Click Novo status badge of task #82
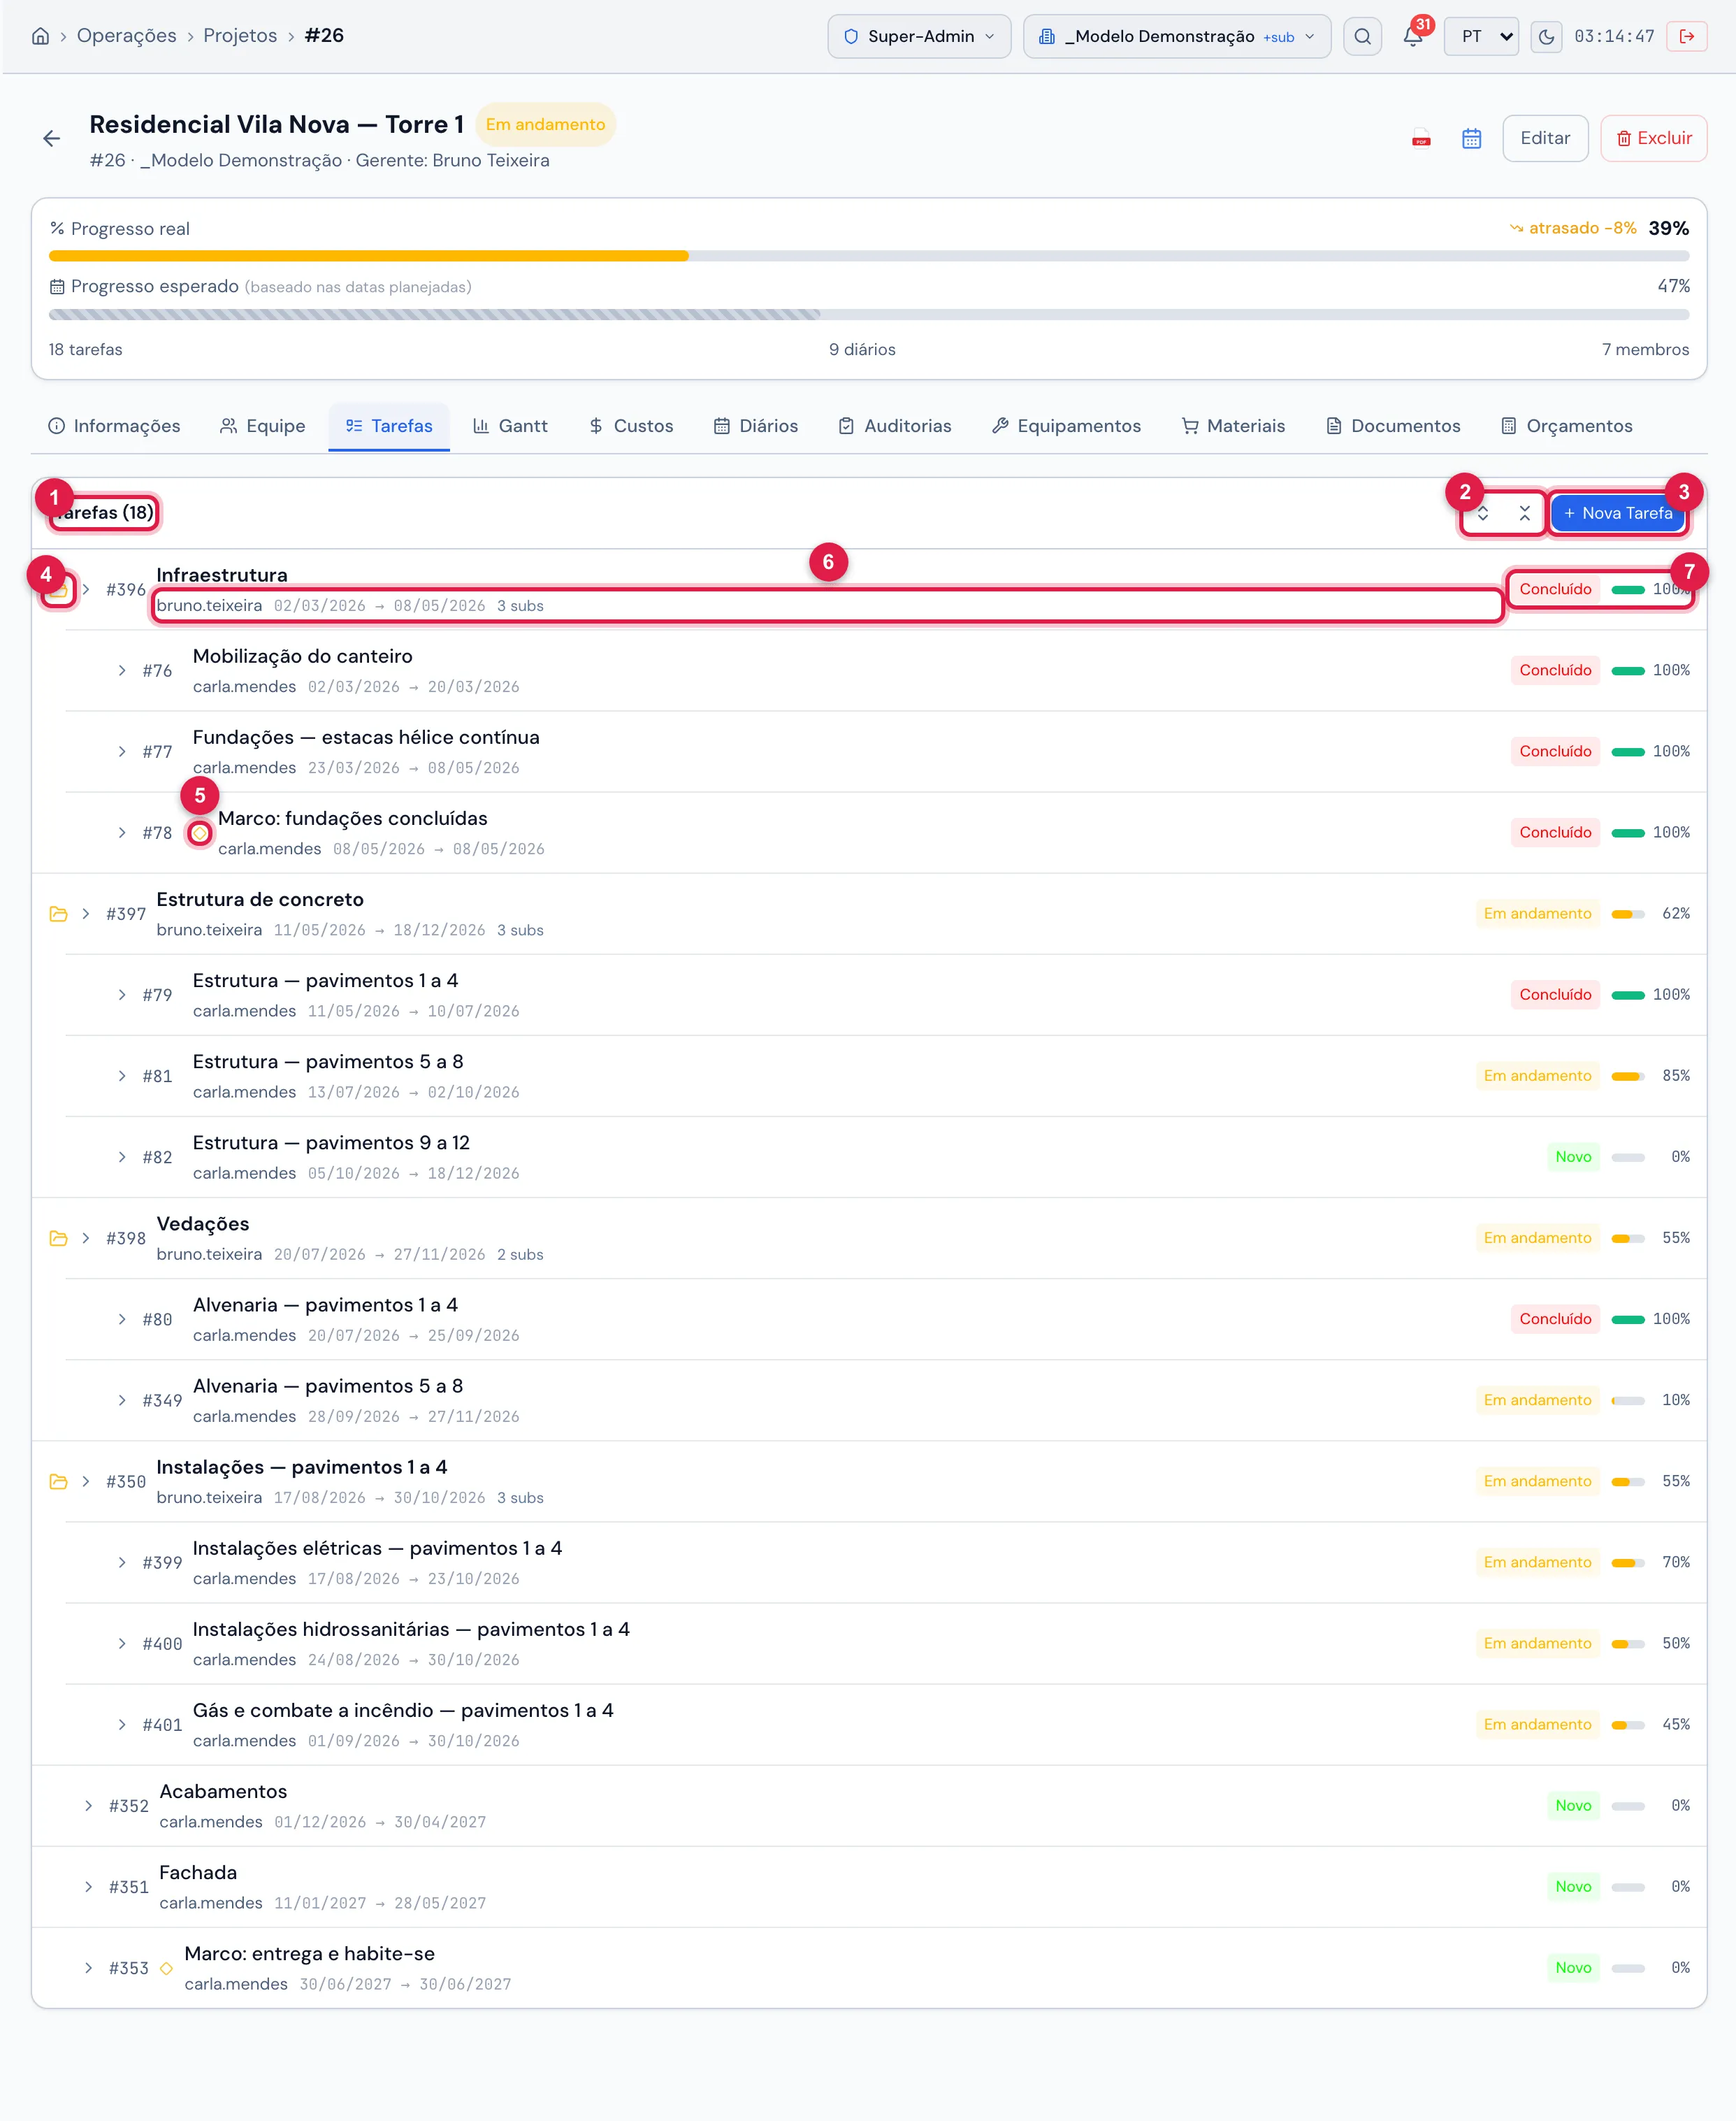The height and width of the screenshot is (2121, 1736). click(1573, 1158)
